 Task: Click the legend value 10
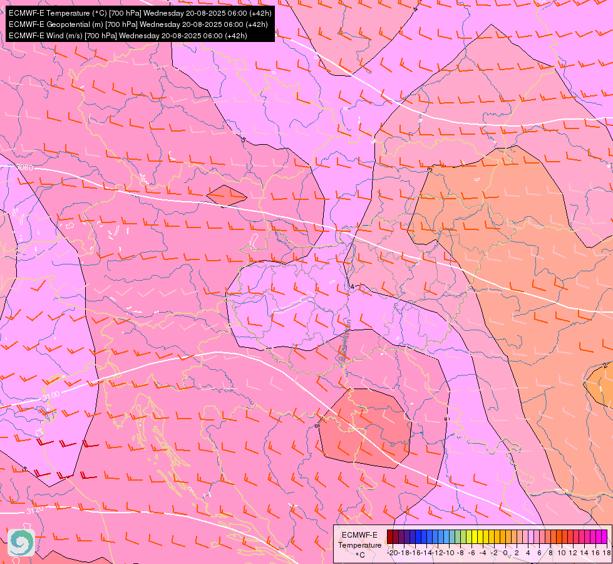(562, 553)
